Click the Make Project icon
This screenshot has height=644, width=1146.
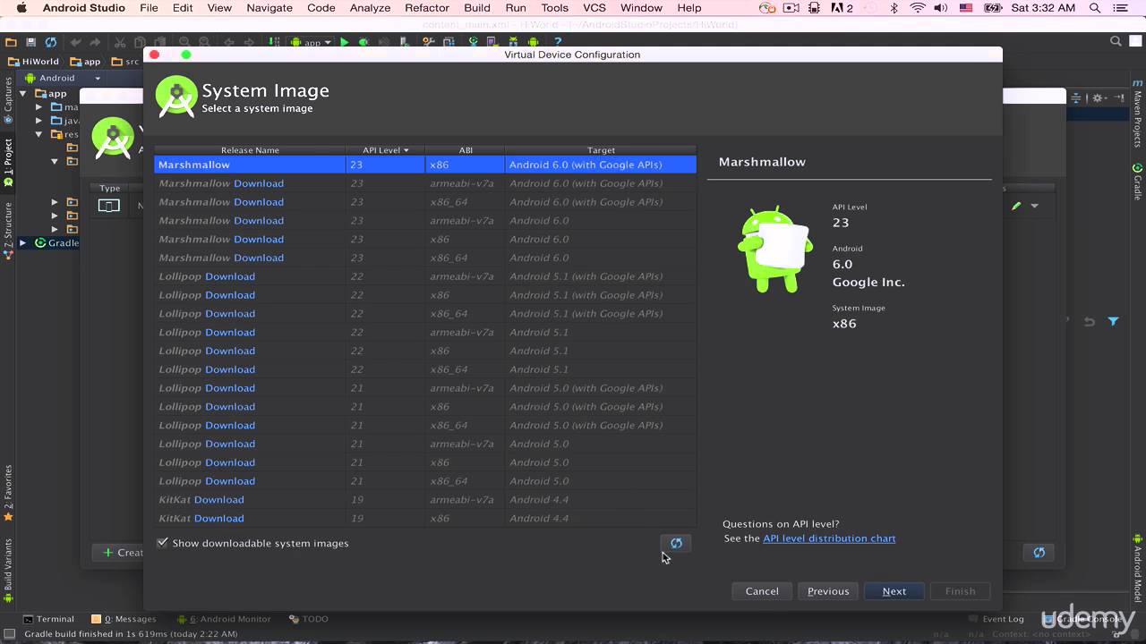[274, 42]
